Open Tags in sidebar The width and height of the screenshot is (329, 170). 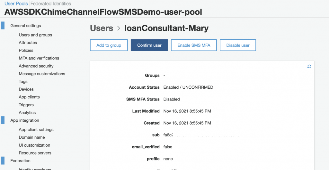(23, 82)
